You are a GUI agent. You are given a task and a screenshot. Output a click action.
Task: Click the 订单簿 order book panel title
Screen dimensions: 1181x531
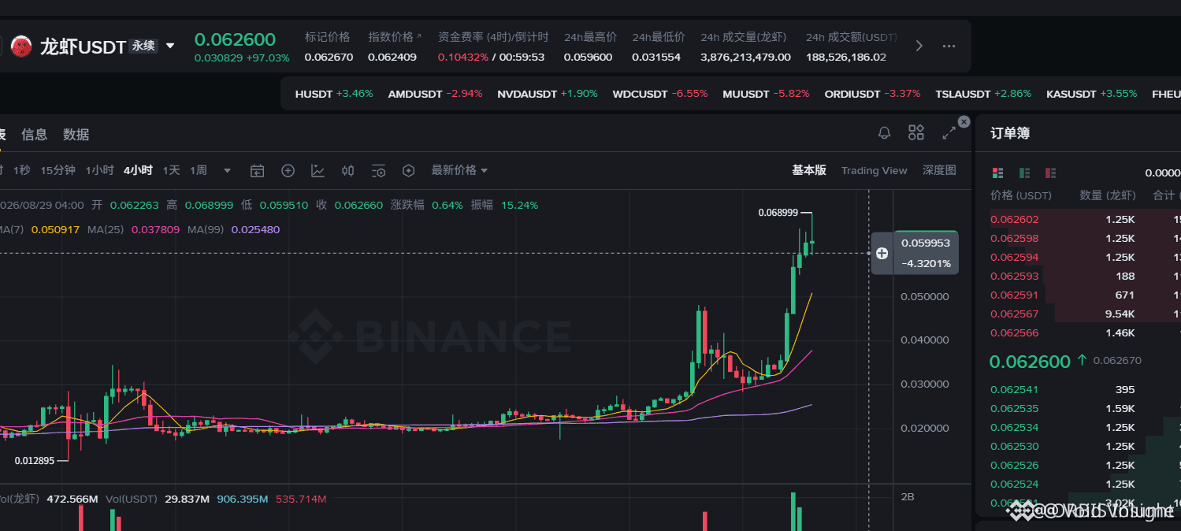[1010, 134]
